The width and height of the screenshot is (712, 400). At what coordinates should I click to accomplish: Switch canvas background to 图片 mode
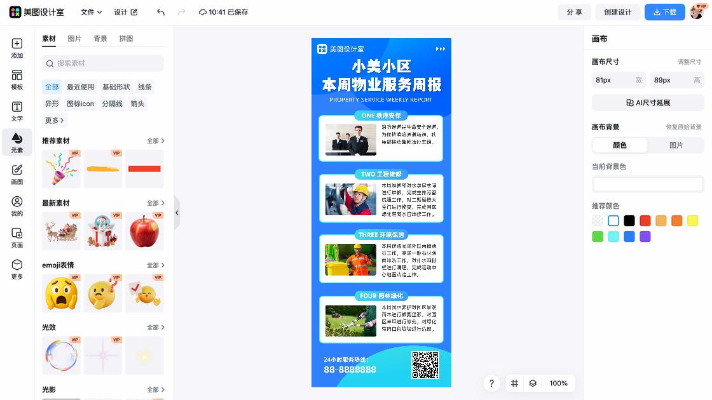click(676, 145)
